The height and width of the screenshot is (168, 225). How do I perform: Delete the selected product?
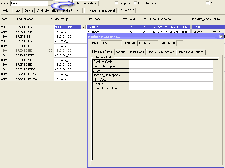(29, 10)
